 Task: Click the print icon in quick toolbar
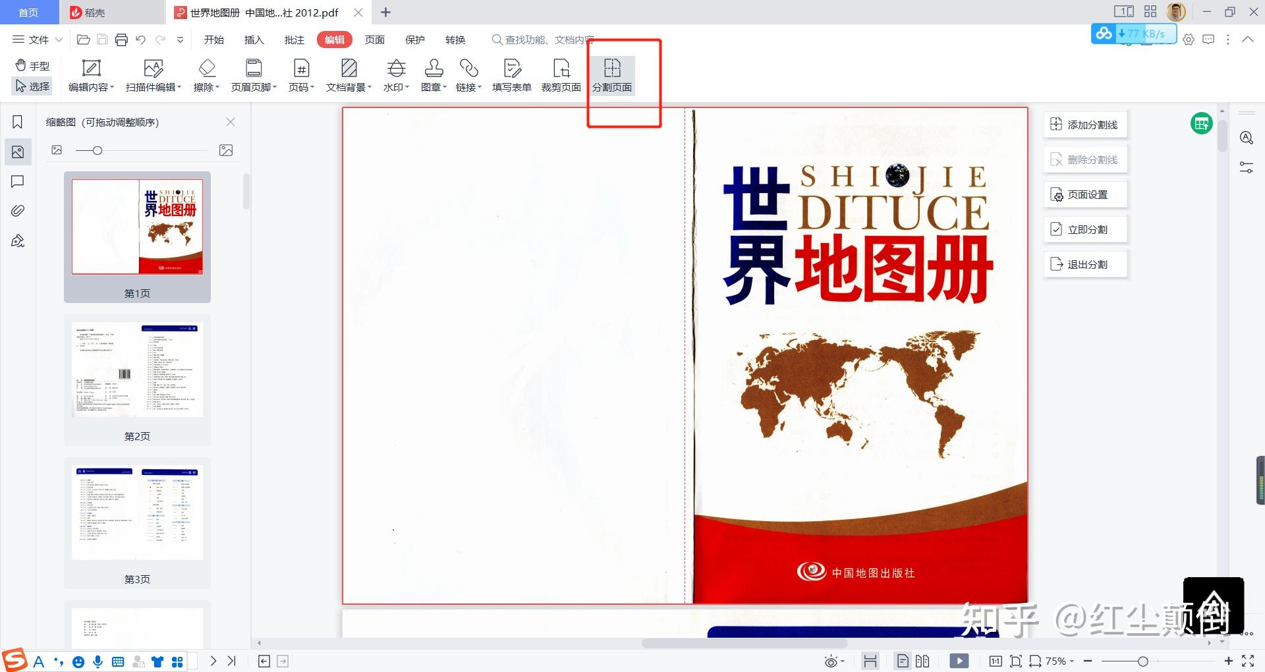[121, 40]
